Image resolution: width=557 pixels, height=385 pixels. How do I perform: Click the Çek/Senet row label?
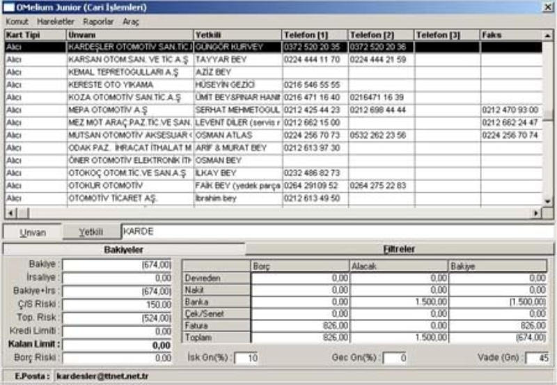coord(216,313)
